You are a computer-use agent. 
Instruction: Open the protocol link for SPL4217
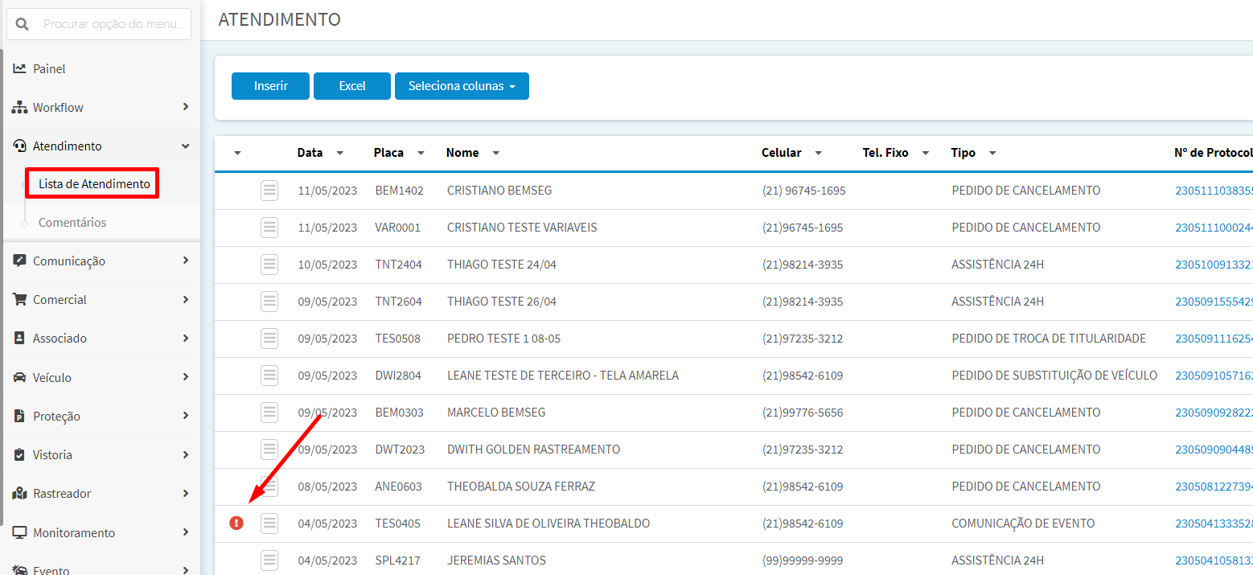tap(1214, 561)
